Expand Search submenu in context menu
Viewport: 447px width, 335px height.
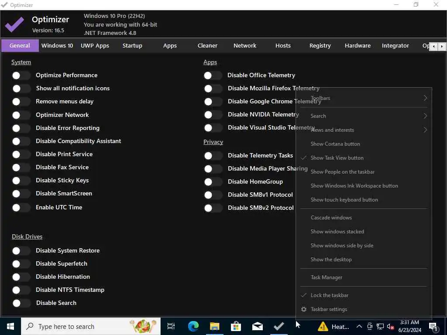(x=364, y=116)
